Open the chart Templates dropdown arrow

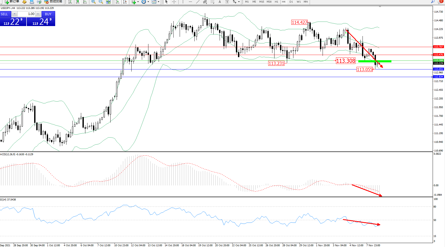coord(158,2)
